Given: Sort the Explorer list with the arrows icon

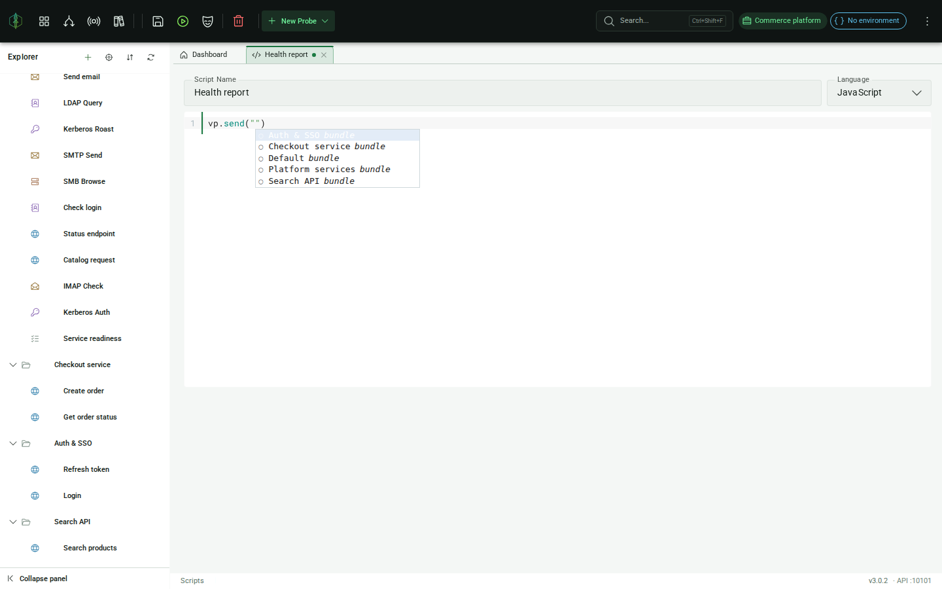Looking at the screenshot, I should pos(130,57).
